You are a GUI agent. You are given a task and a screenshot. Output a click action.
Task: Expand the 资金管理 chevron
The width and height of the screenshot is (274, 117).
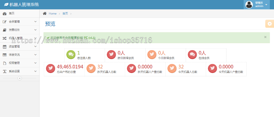click(x=36, y=46)
